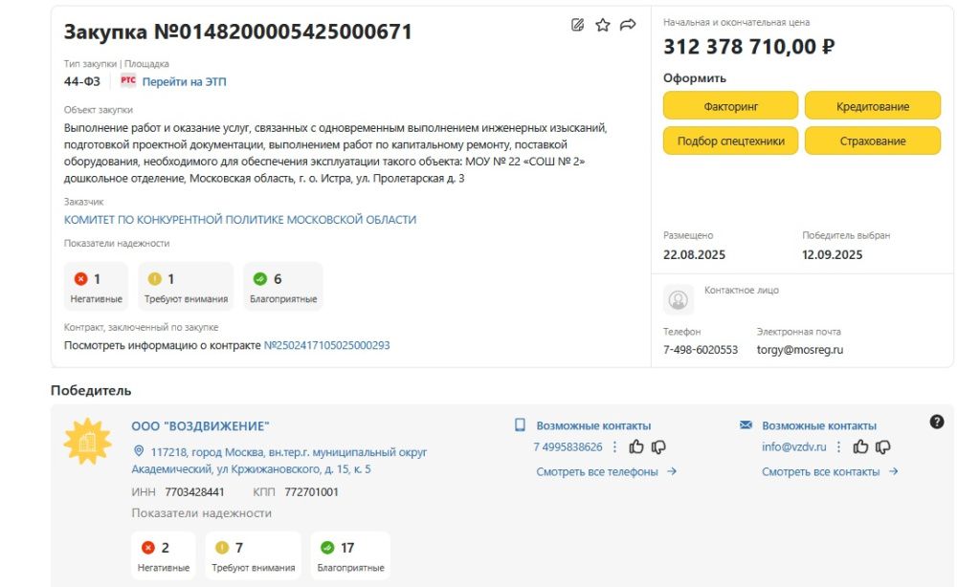Open three-dot menu next to info@vzdv.ru
The width and height of the screenshot is (980, 587).
coord(839,446)
